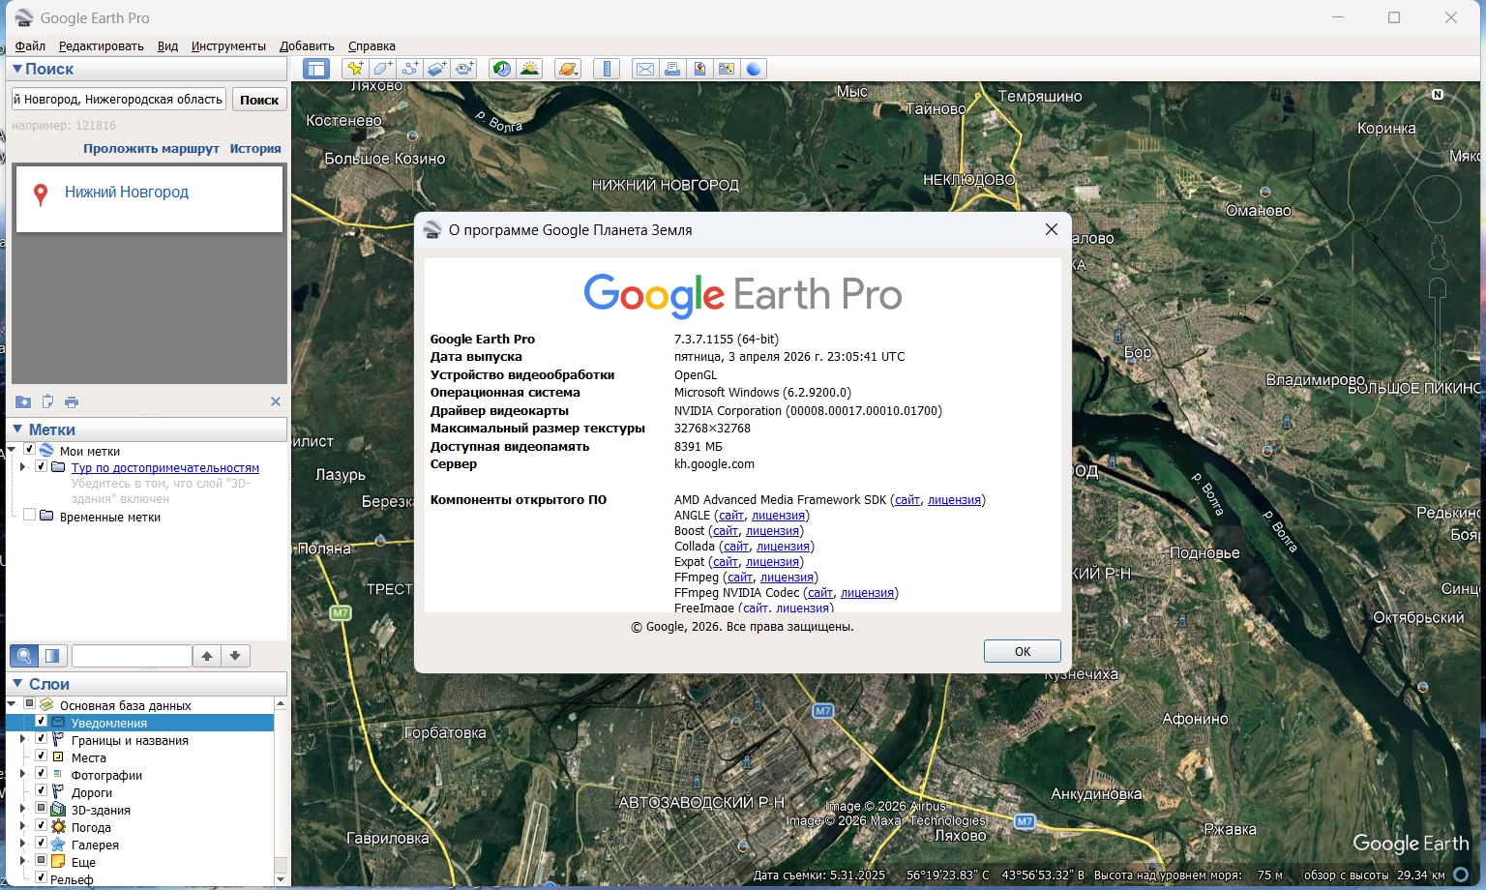This screenshot has width=1486, height=890.
Task: Print search results icon in search panel
Action: [x=72, y=401]
